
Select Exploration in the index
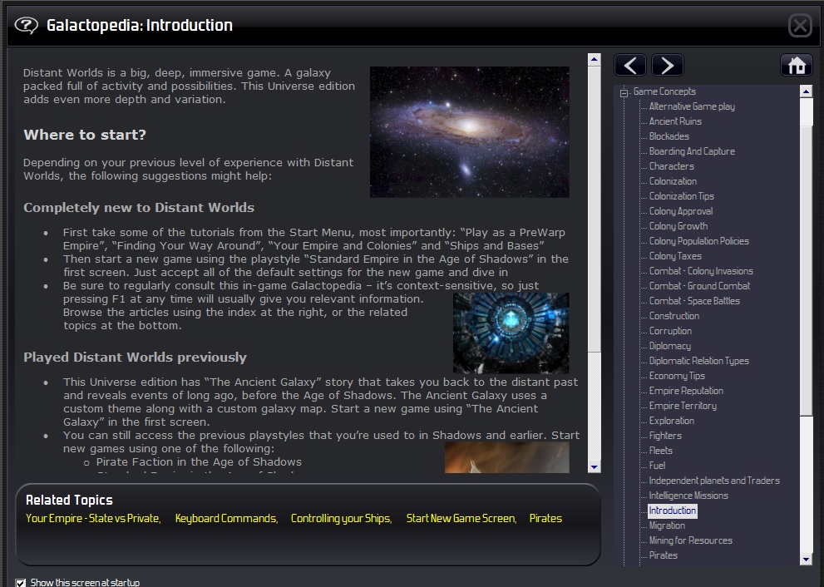point(672,421)
